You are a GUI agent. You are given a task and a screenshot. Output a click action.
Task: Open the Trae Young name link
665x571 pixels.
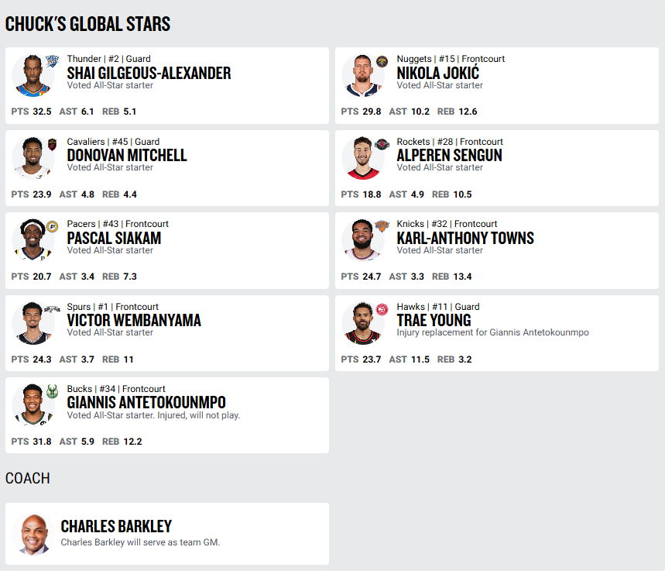[434, 320]
